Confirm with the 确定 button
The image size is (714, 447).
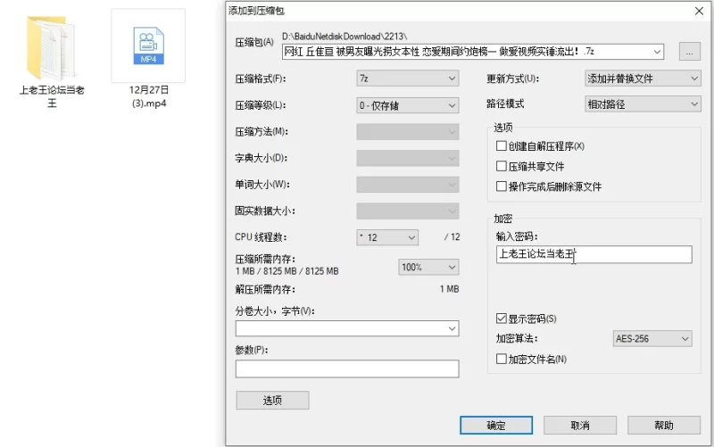[x=496, y=426]
